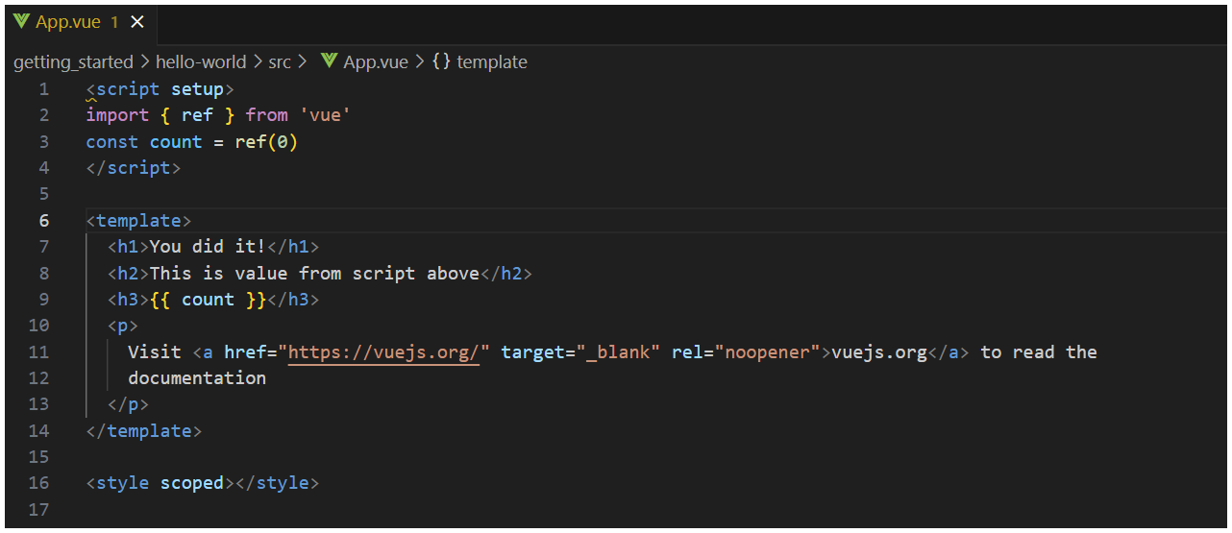
Task: Click the closing template tag on line 14
Action: pos(144,431)
